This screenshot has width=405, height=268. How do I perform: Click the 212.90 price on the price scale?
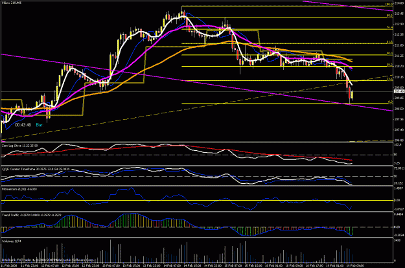click(399, 24)
